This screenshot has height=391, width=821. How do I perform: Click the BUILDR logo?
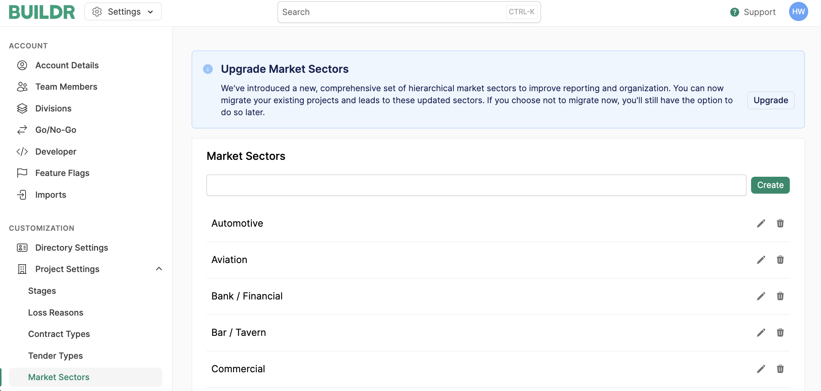point(42,12)
